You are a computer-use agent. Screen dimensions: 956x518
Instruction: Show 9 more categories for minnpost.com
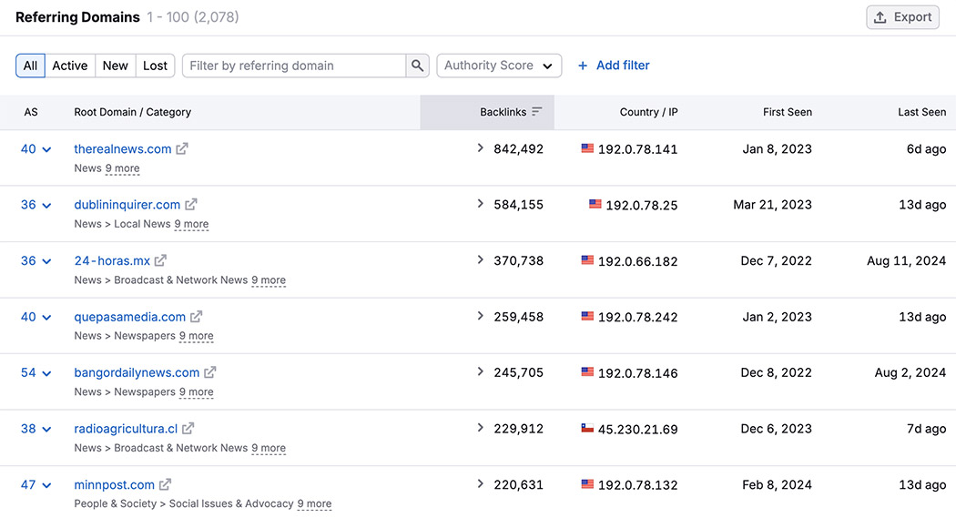(x=315, y=504)
